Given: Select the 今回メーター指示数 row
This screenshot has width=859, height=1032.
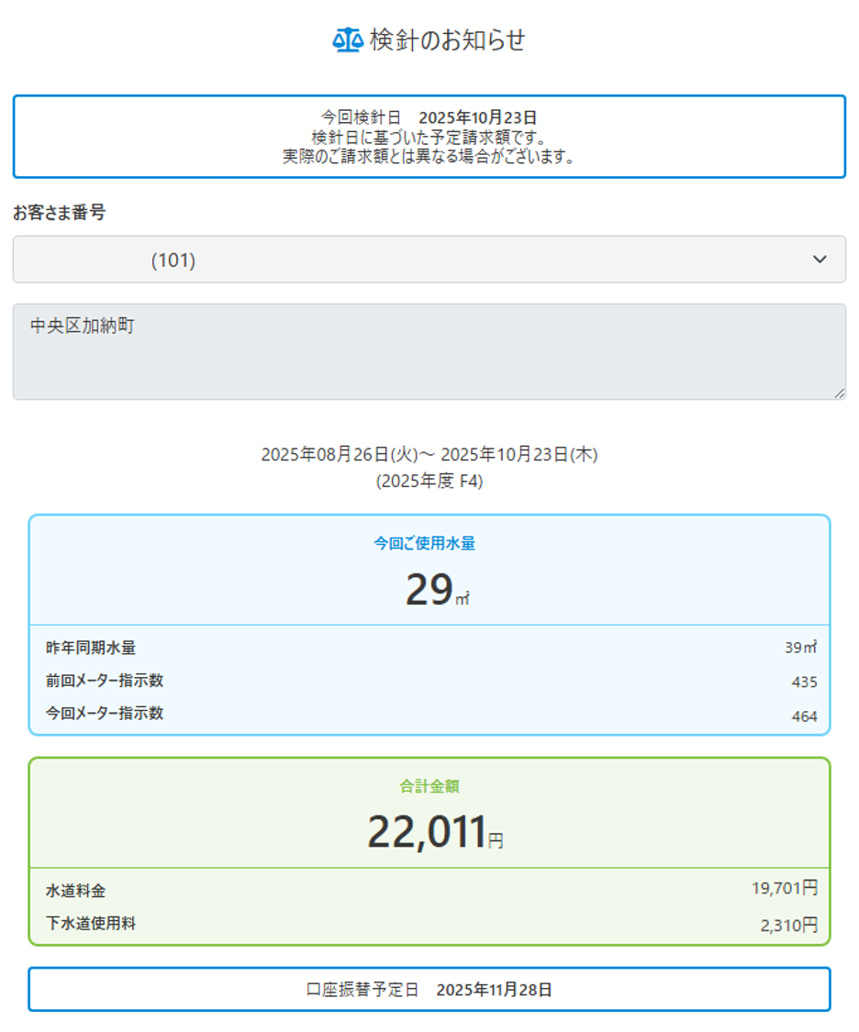Looking at the screenshot, I should point(429,714).
